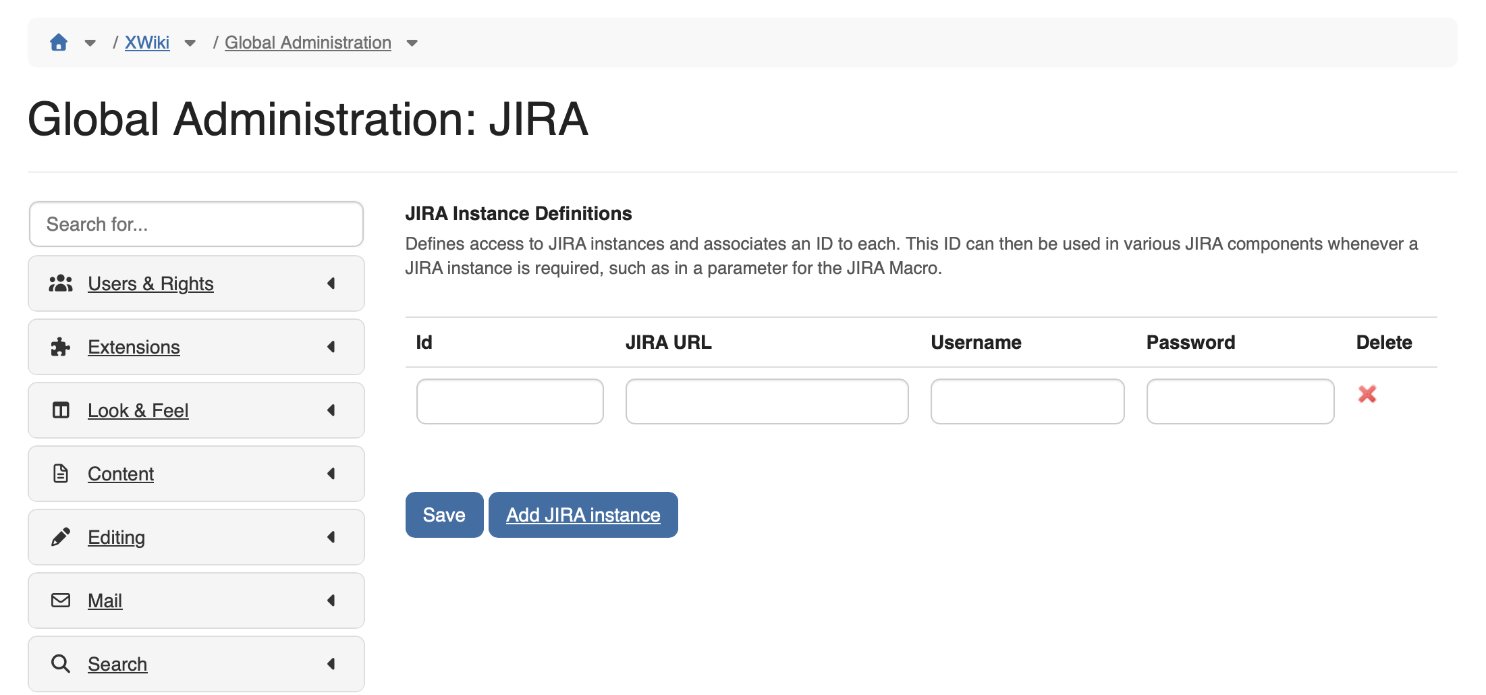This screenshot has height=695, width=1486.
Task: Click the Add JIRA instance button
Action: (583, 515)
